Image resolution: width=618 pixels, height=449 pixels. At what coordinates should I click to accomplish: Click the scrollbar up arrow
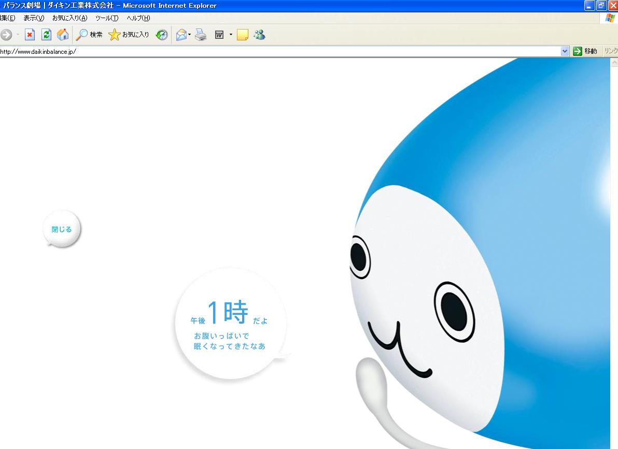tap(614, 62)
